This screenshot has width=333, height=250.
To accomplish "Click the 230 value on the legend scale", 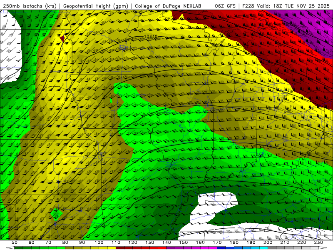I will (319, 242).
